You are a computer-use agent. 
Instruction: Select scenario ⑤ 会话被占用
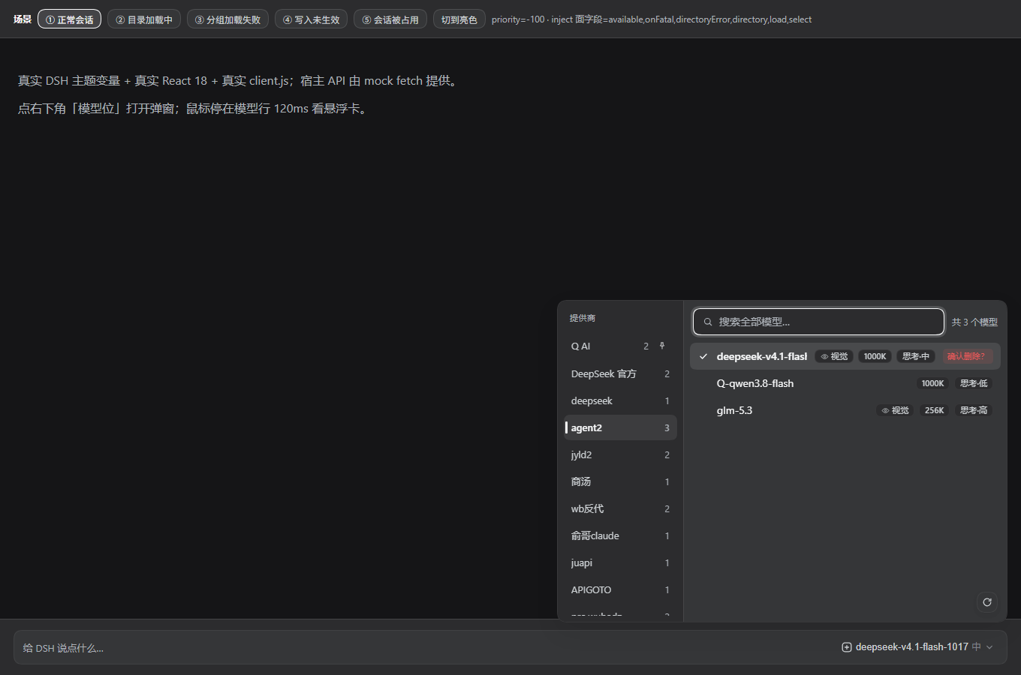(390, 19)
